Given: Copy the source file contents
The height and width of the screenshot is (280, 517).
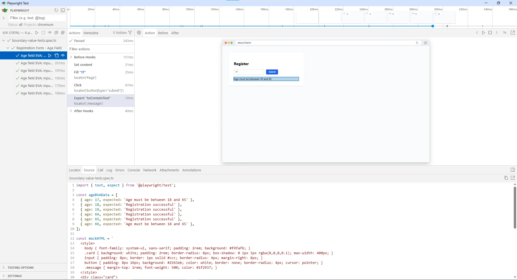Looking at the screenshot, I should (506, 178).
